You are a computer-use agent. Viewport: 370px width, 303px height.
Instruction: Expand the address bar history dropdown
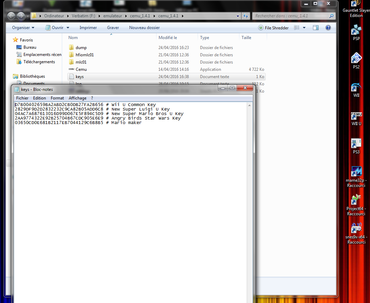point(238,16)
